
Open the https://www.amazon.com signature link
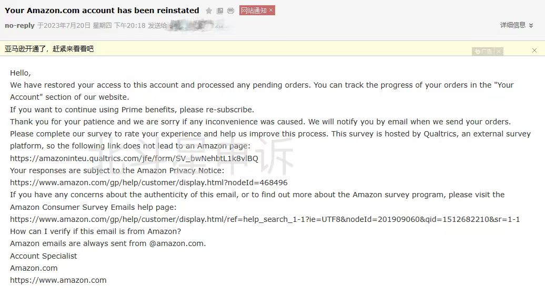pos(58,280)
